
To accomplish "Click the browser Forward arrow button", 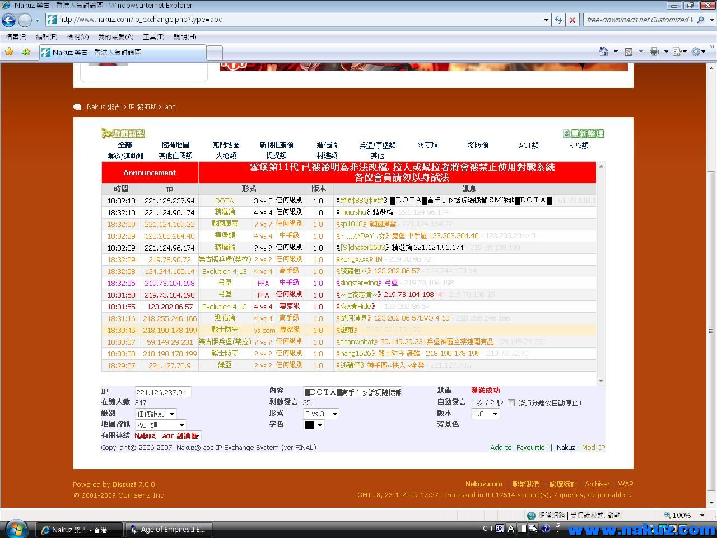I will click(x=25, y=20).
